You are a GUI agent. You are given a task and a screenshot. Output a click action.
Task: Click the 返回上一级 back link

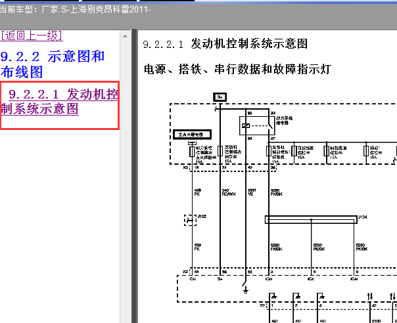pyautogui.click(x=32, y=35)
